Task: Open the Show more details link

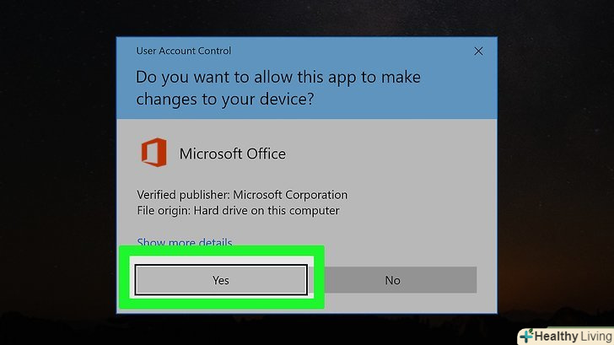Action: 184,243
